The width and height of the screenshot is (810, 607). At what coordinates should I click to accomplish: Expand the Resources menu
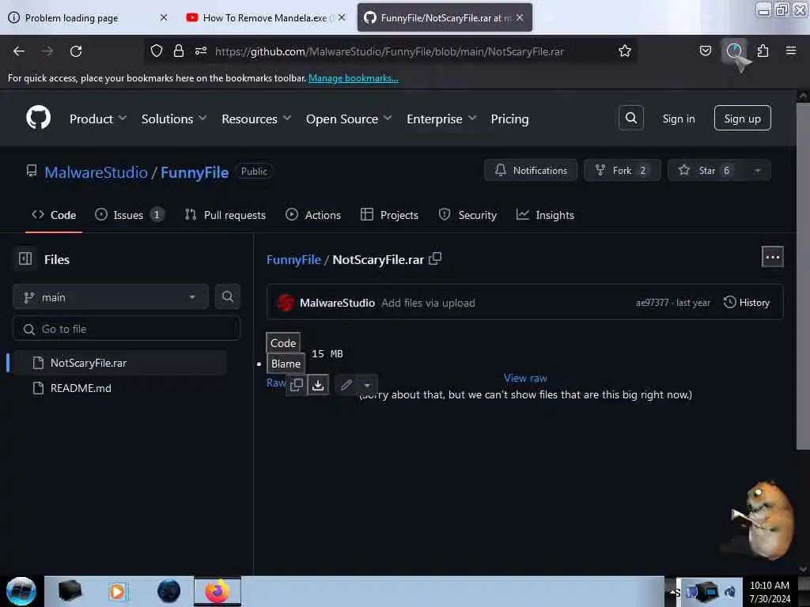pos(256,119)
